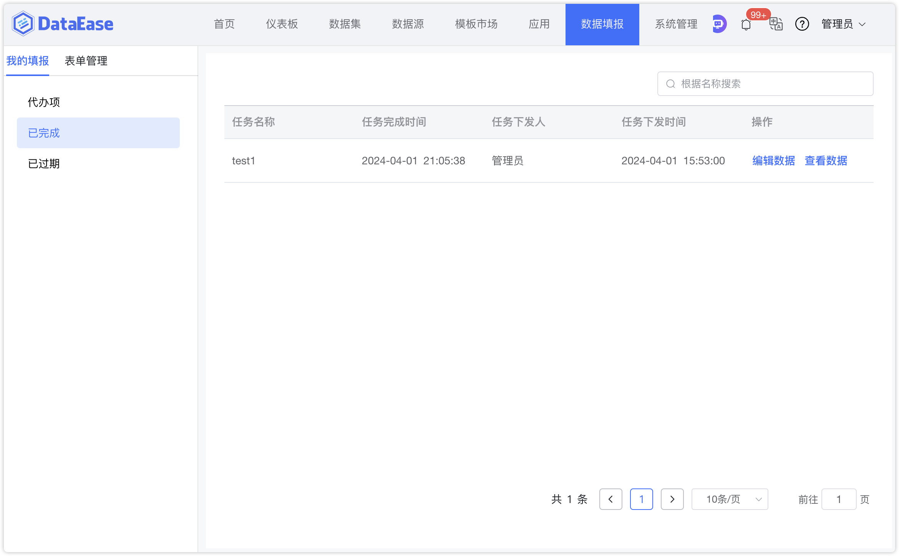Go to 首页 in top navigation
Viewport: 899px width, 556px height.
coord(224,24)
